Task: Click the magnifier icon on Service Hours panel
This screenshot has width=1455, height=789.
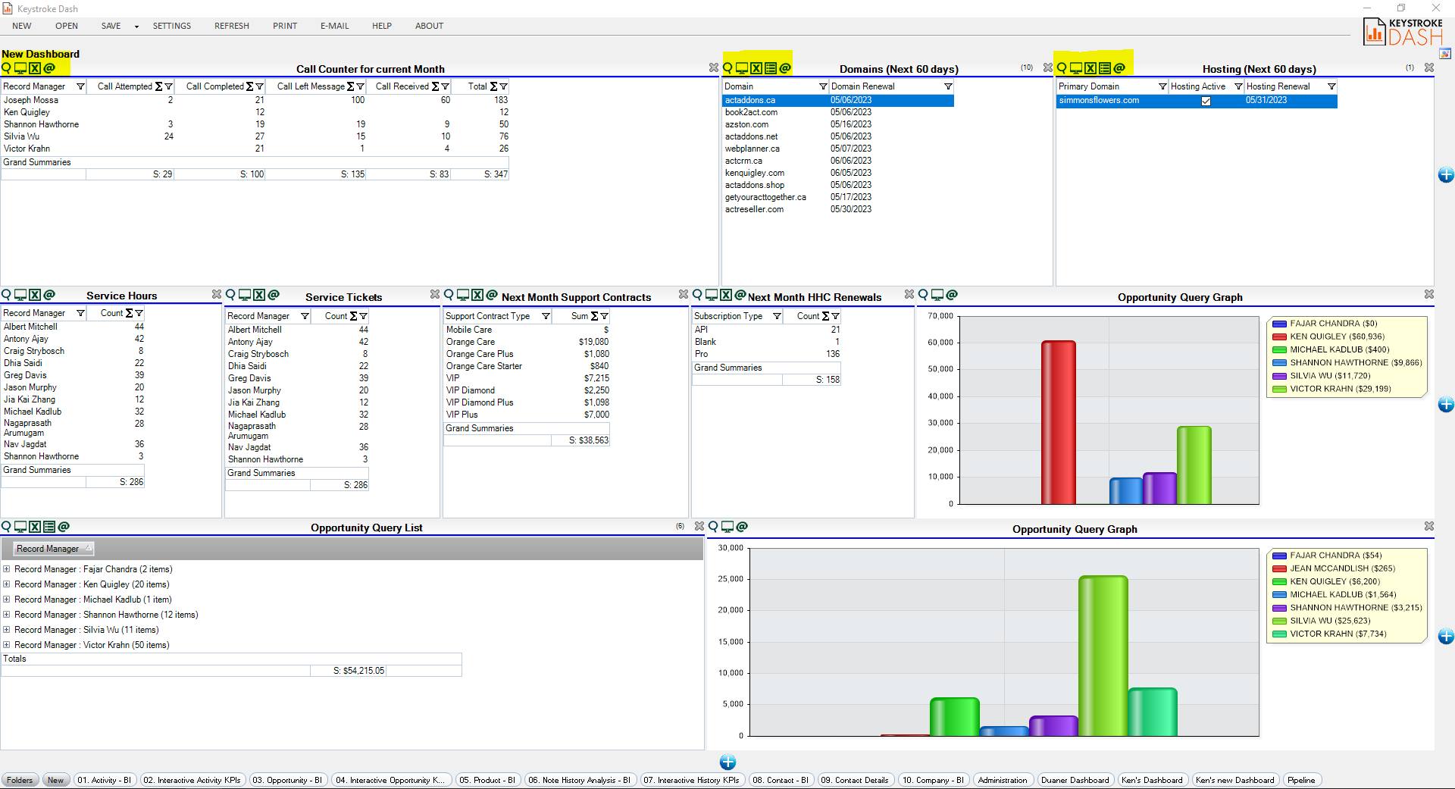Action: tap(7, 295)
